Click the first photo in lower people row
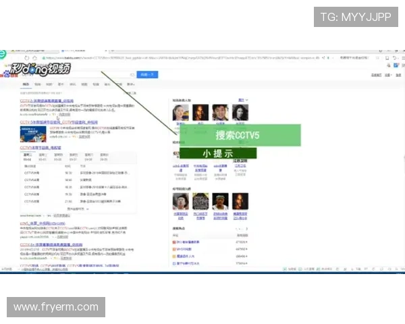Viewport: 405px width, 324px height. click(180, 202)
